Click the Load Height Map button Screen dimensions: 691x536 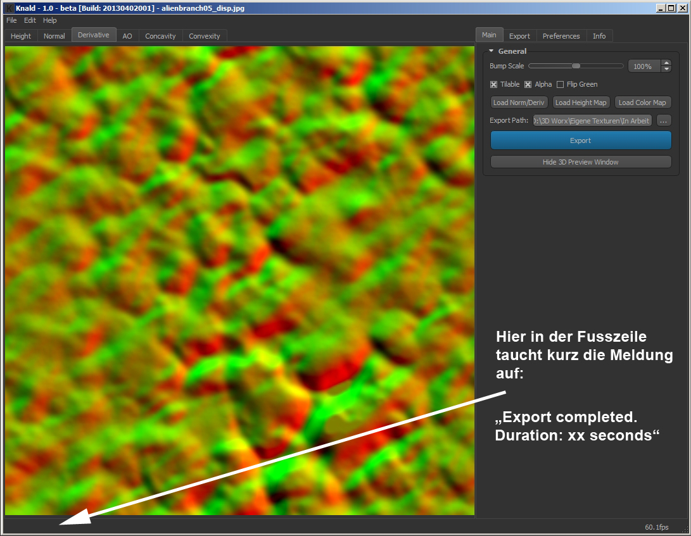[581, 103]
